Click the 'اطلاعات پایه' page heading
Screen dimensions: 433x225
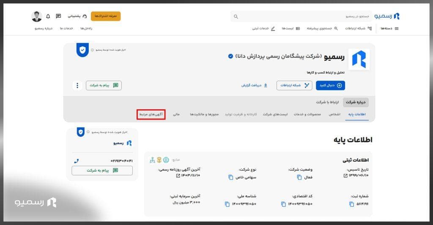353,140
